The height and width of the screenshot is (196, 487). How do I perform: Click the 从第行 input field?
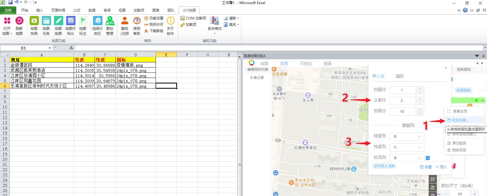[x=403, y=101]
